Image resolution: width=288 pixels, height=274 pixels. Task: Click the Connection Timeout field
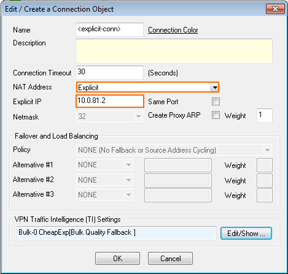pos(109,72)
